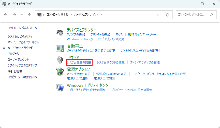The image size is (220, 128).
Task: Click オーディオ デバイスの管理 link
Action: click(145, 62)
